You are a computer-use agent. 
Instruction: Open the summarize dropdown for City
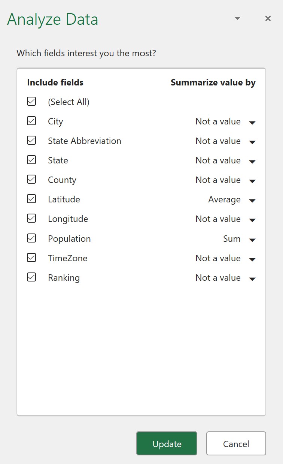pyautogui.click(x=253, y=122)
